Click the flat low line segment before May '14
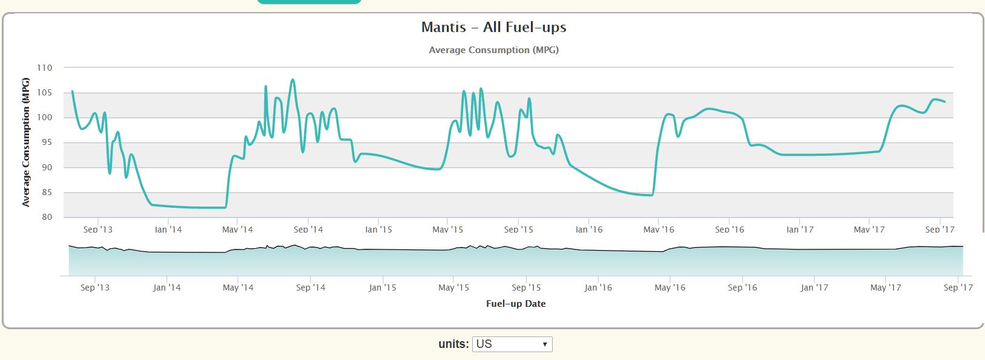985x360 pixels. pyautogui.click(x=193, y=207)
